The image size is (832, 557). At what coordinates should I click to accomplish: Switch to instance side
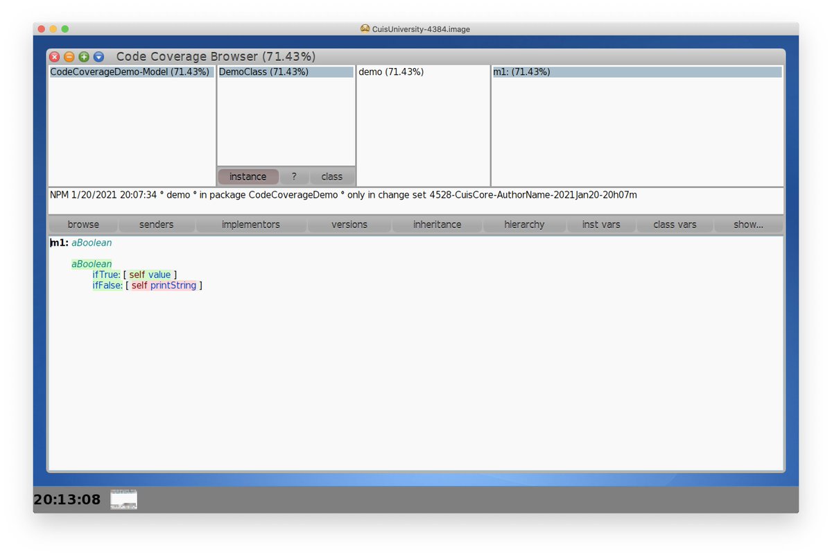pos(248,177)
